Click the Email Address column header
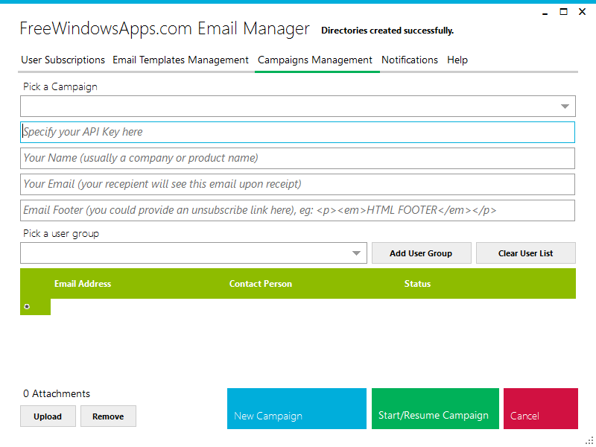This screenshot has height=447, width=596. coord(83,284)
